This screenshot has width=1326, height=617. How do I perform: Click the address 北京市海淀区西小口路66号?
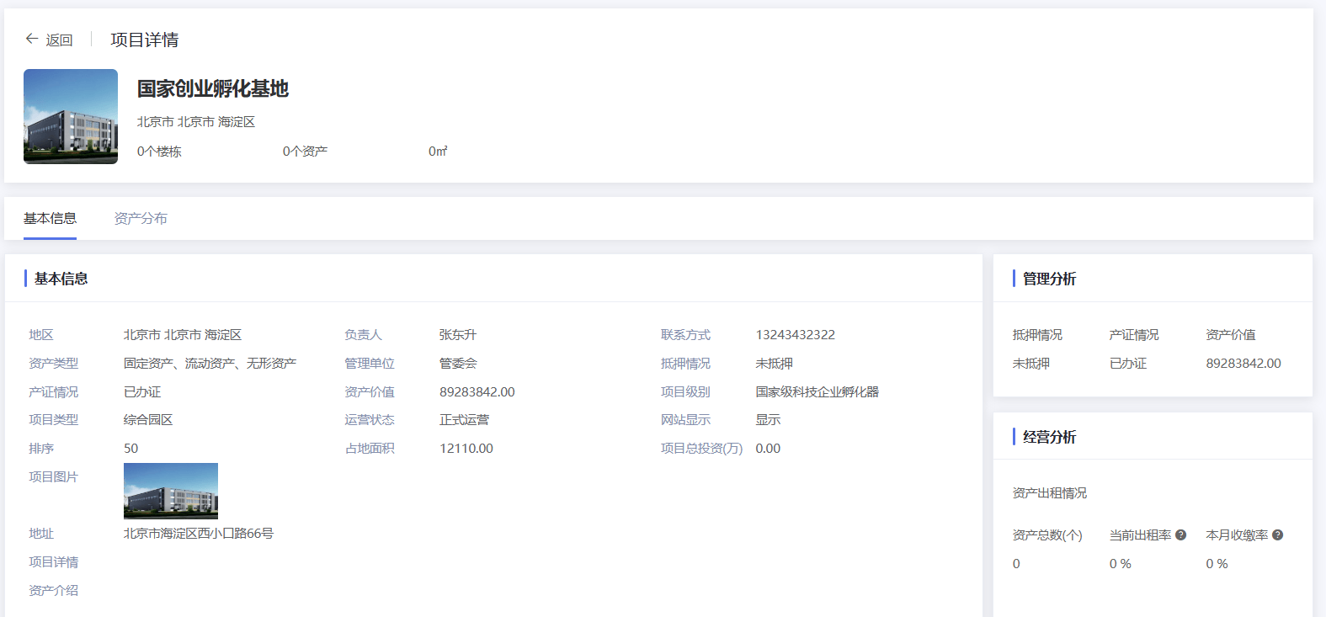[199, 534]
